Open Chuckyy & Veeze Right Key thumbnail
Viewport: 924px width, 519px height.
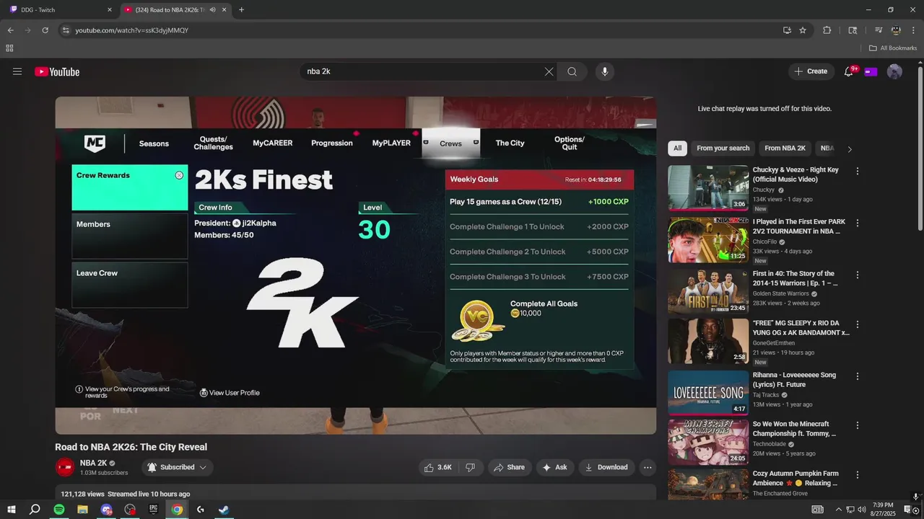tap(708, 188)
